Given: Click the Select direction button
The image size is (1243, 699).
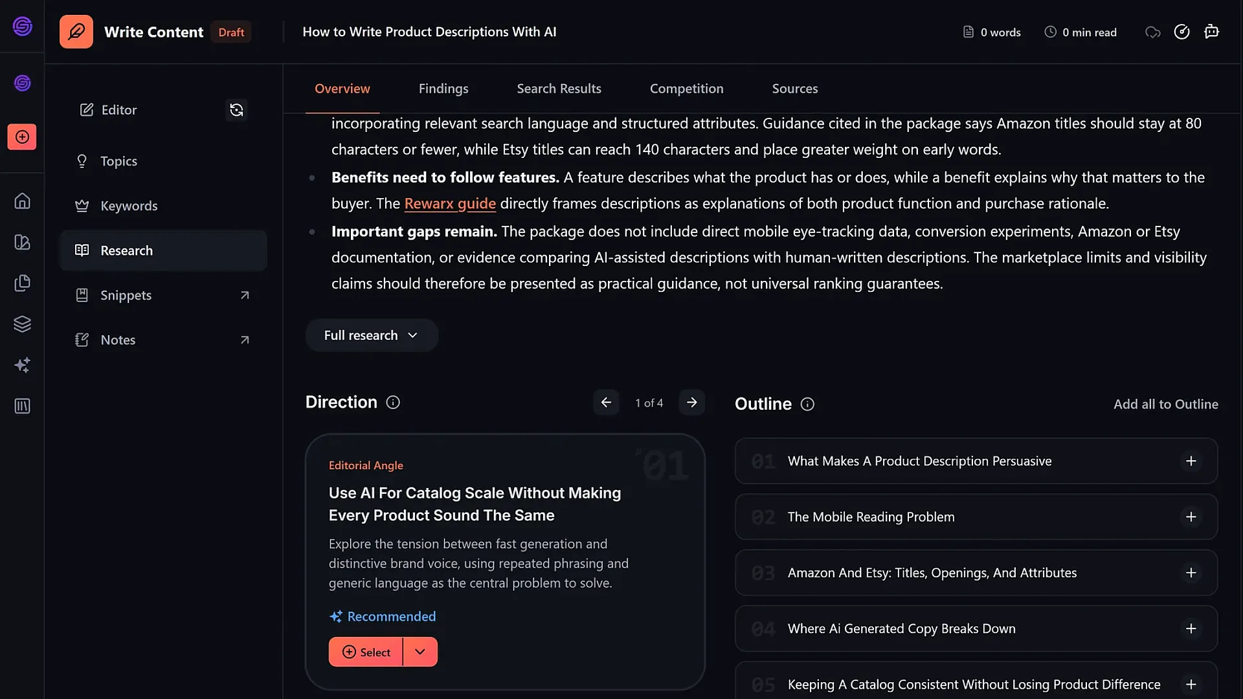Looking at the screenshot, I should [366, 652].
